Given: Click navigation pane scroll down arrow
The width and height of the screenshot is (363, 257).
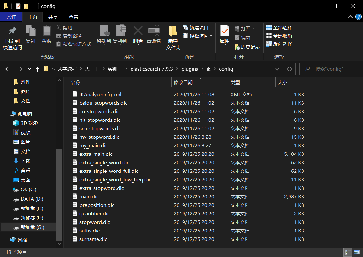Looking at the screenshot, I should point(59,244).
